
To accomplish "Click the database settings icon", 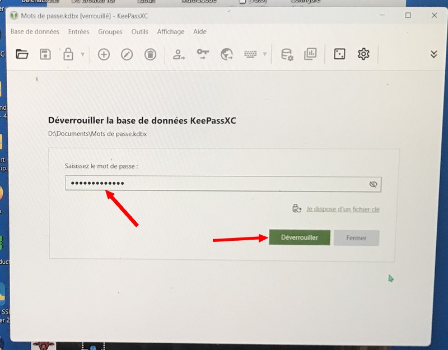I will (287, 54).
